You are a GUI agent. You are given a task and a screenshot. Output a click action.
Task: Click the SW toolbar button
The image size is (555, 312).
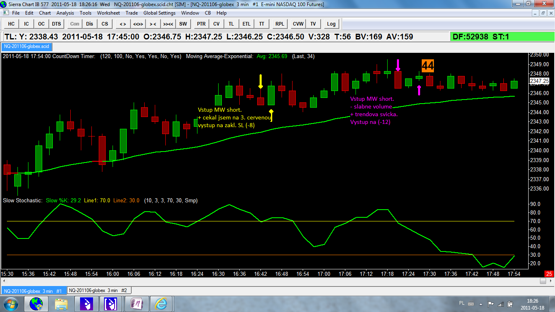pyautogui.click(x=183, y=24)
